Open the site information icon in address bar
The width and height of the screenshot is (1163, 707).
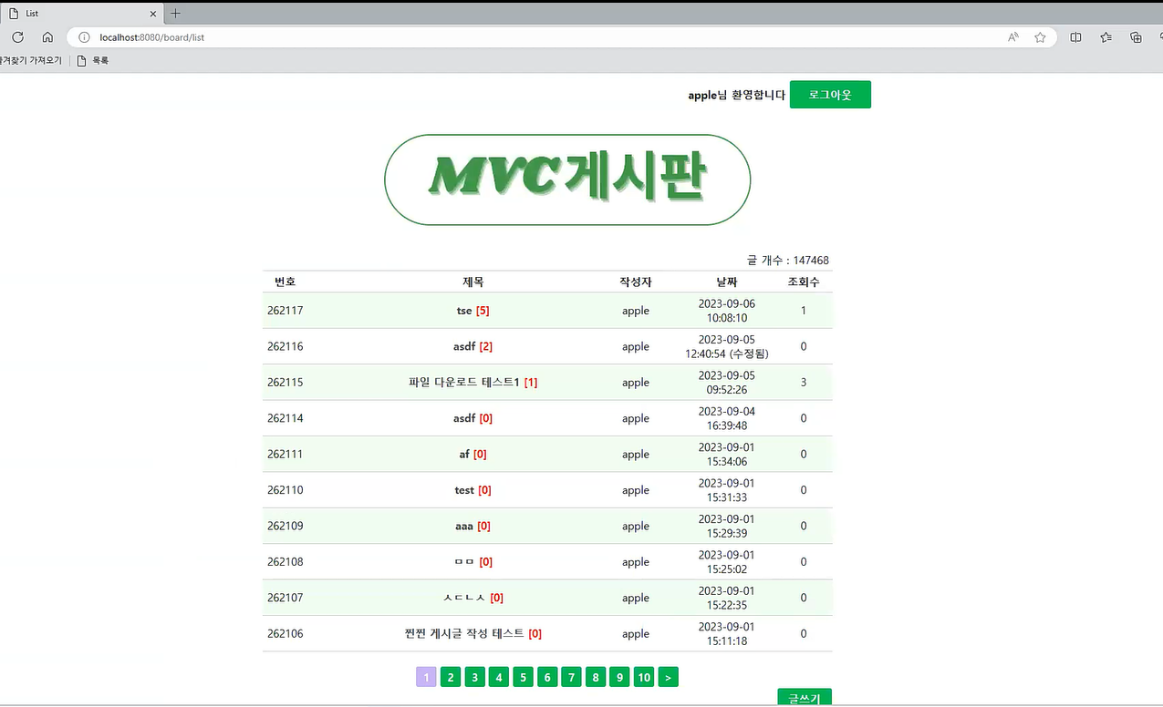tap(84, 37)
